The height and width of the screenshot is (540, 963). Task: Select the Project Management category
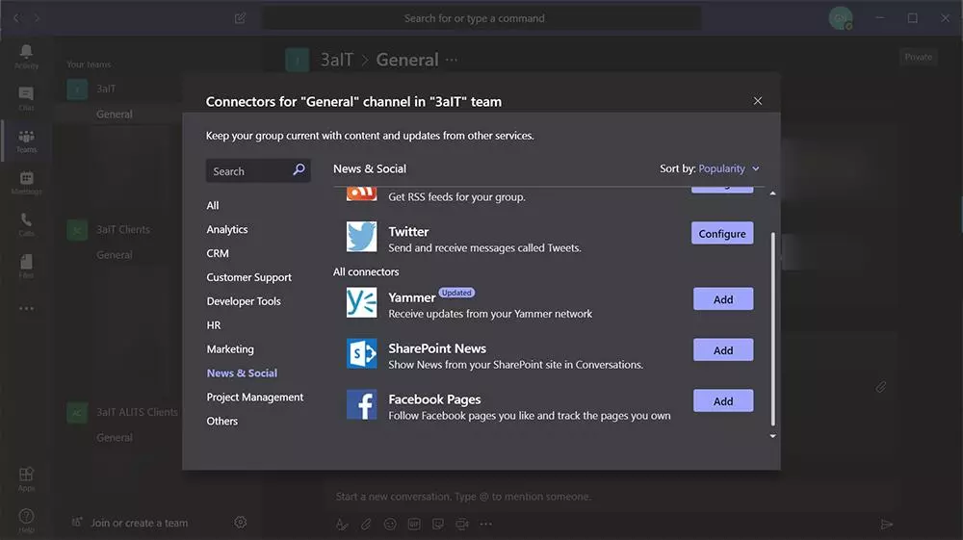(x=255, y=397)
